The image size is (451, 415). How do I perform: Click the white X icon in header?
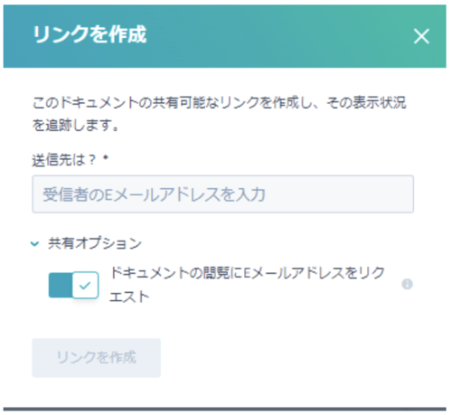click(421, 36)
